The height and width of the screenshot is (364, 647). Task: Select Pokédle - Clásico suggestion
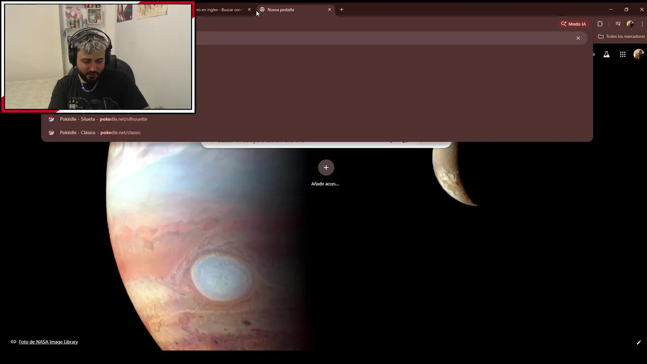click(x=317, y=132)
